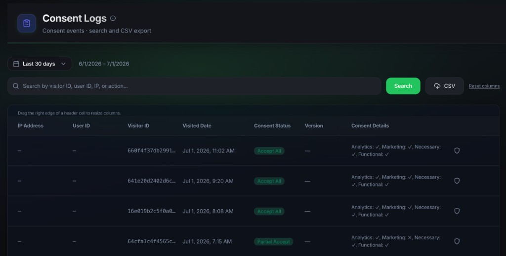Image resolution: width=506 pixels, height=256 pixels.
Task: Open shield icon for the 11:02 AM row
Action: coord(457,151)
